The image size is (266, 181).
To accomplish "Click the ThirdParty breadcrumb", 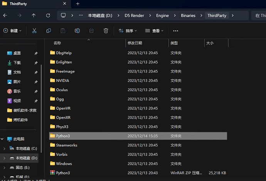I will point(217,15).
